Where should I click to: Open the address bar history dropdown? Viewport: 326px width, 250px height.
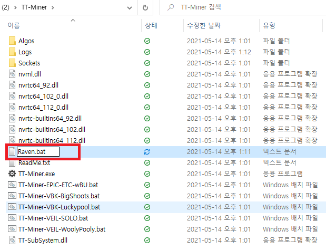coord(130,8)
